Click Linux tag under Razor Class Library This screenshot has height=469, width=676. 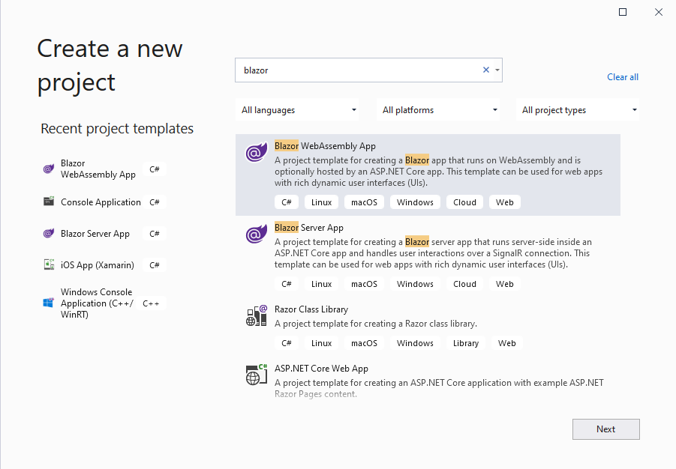click(x=321, y=343)
